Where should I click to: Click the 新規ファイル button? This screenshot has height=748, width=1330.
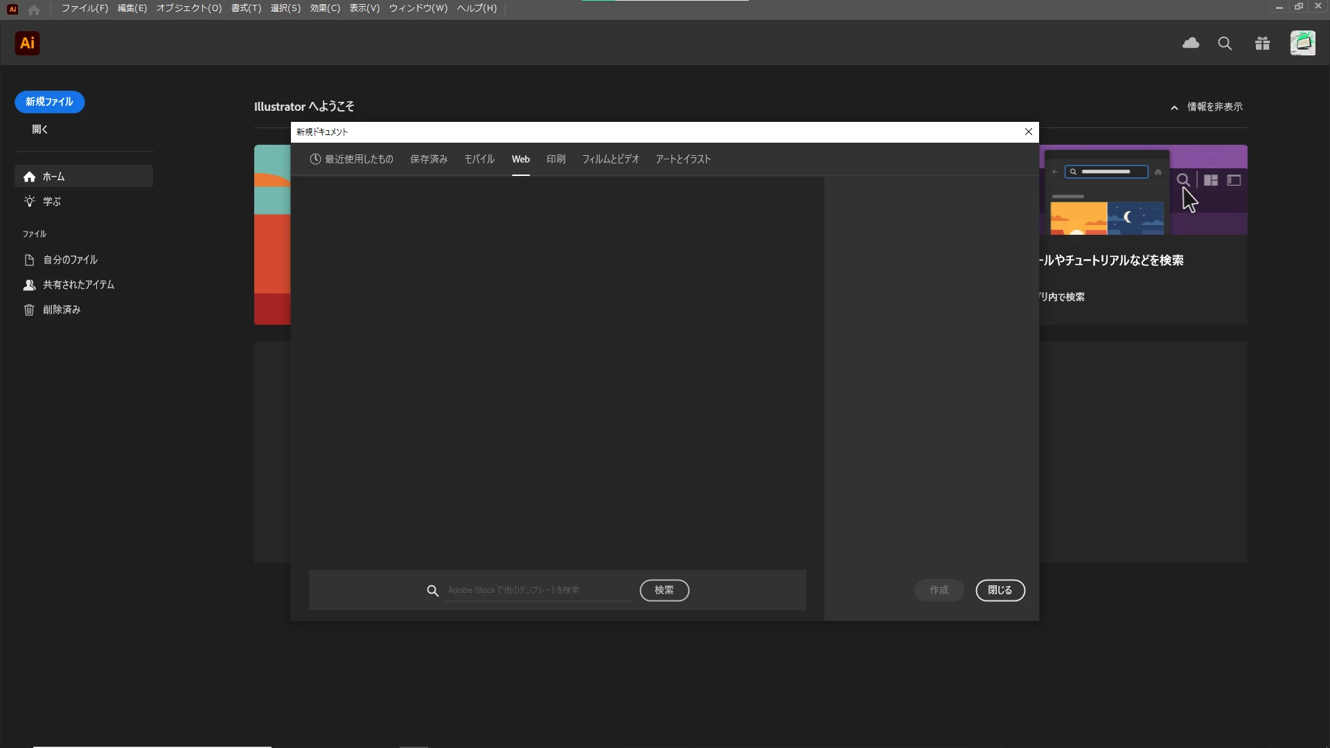pos(49,102)
